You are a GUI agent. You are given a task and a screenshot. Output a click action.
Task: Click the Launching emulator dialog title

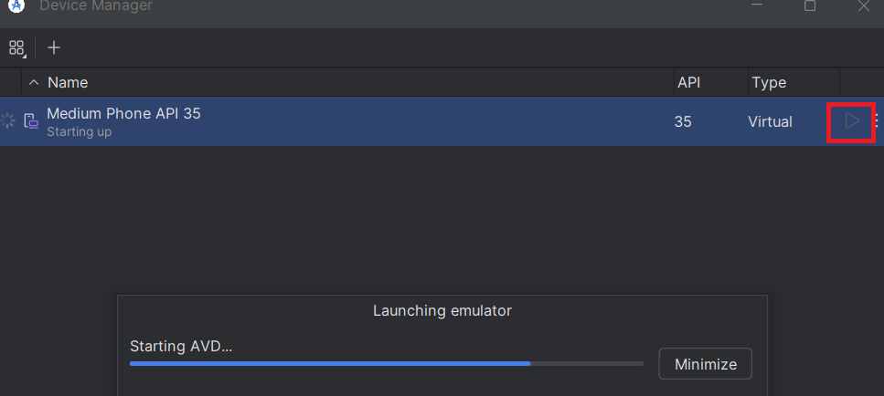[x=442, y=310]
